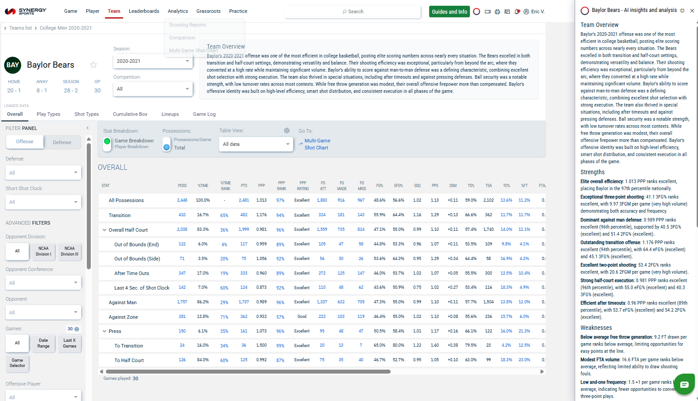The image size is (698, 401).
Task: Switch to the Lineups tab
Action: click(x=170, y=114)
